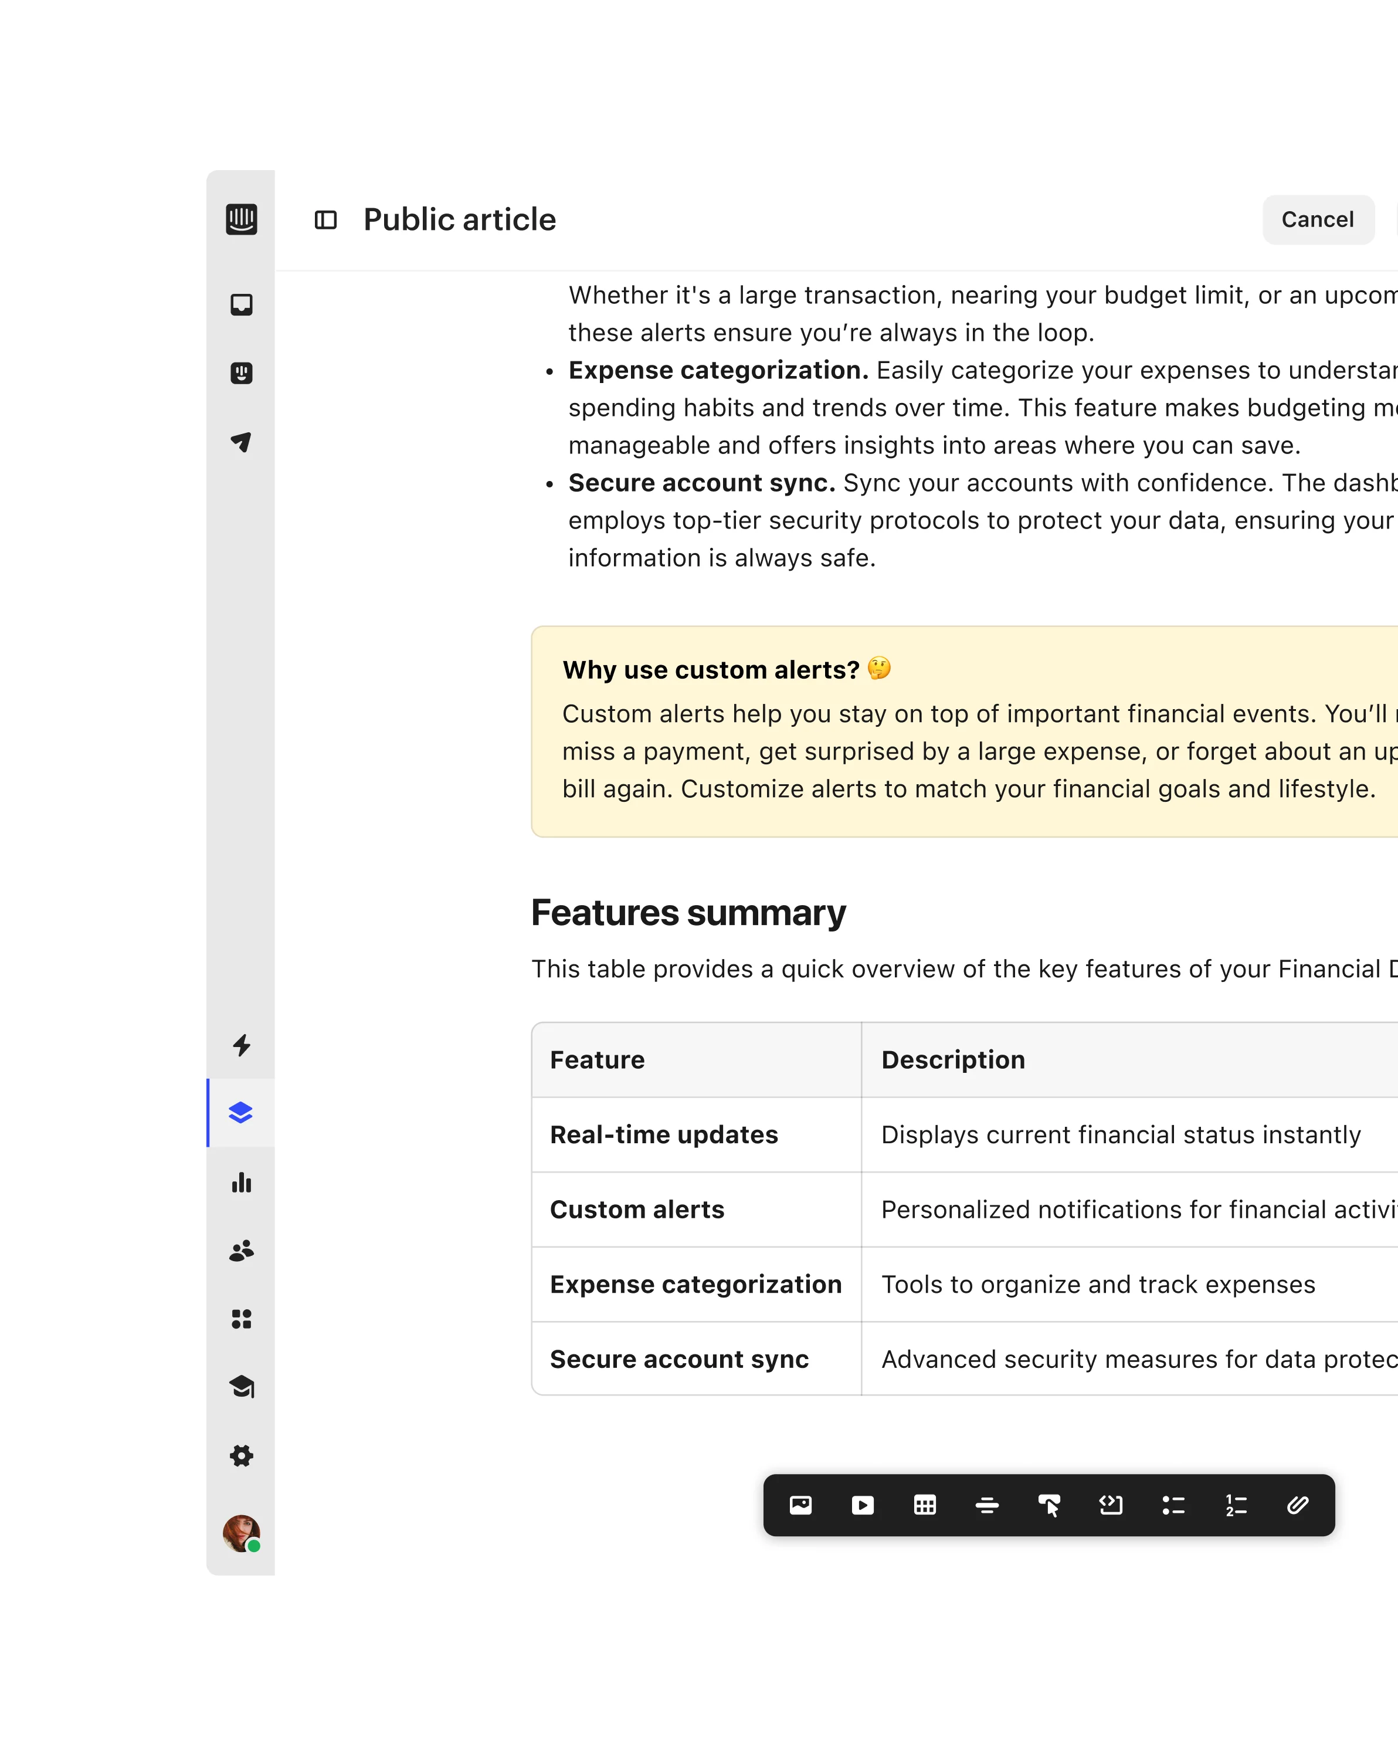The image size is (1398, 1748).
Task: Open the Inbox sidebar icon
Action: coord(240,305)
